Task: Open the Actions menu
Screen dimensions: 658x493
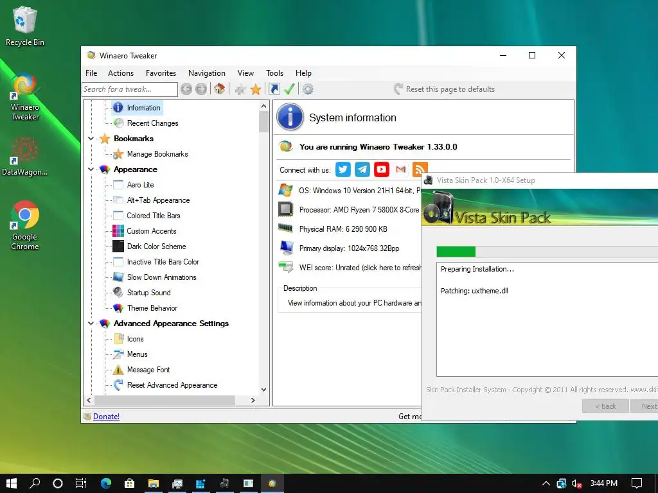Action: (120, 73)
